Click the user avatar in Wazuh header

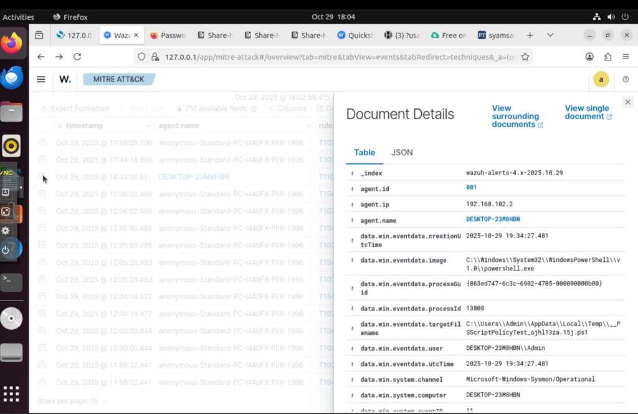point(601,79)
